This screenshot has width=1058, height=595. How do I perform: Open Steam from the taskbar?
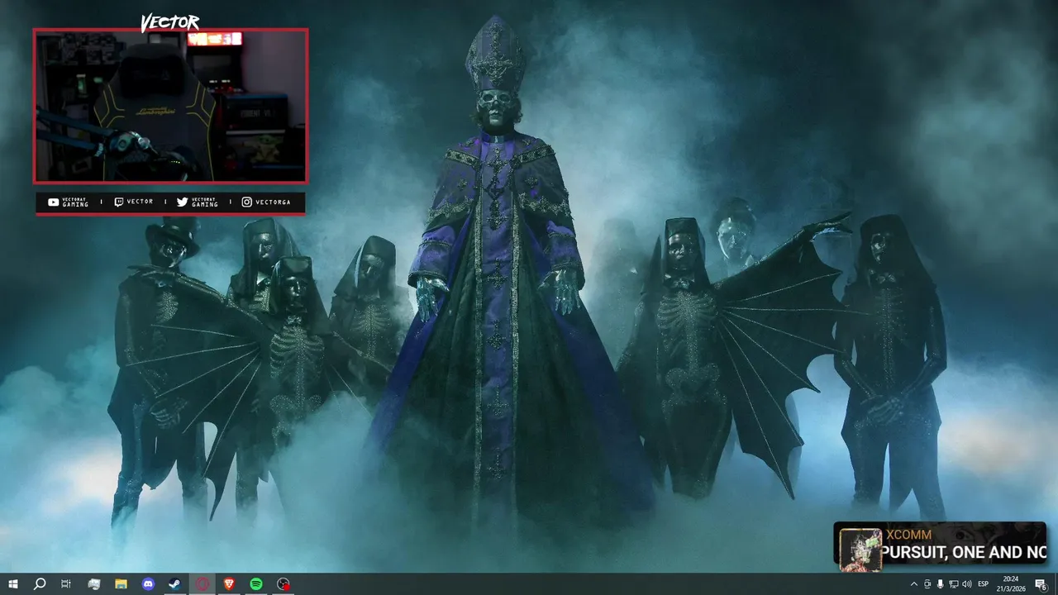coord(175,584)
